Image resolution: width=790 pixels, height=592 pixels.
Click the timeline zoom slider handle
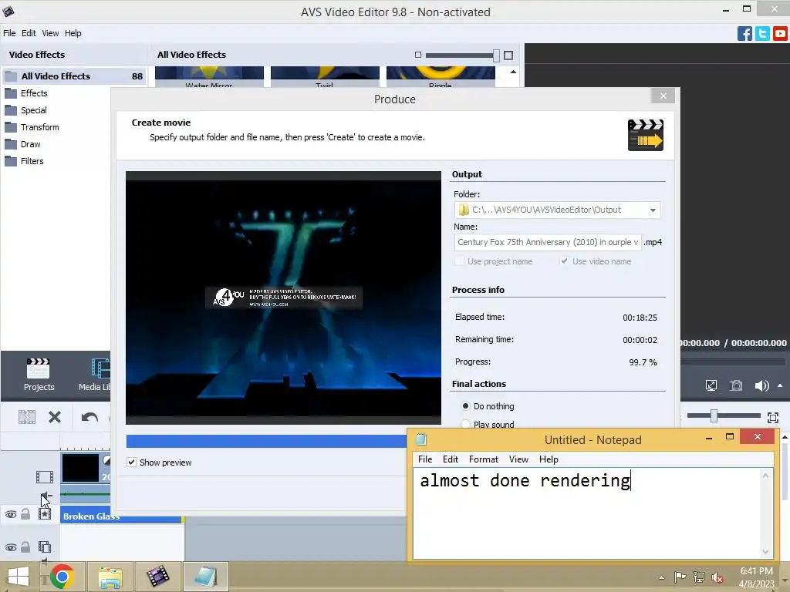(x=714, y=415)
